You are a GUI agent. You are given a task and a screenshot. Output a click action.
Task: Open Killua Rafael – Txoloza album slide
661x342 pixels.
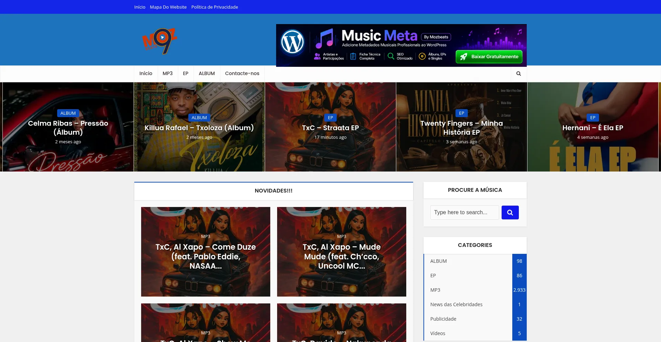tap(199, 128)
